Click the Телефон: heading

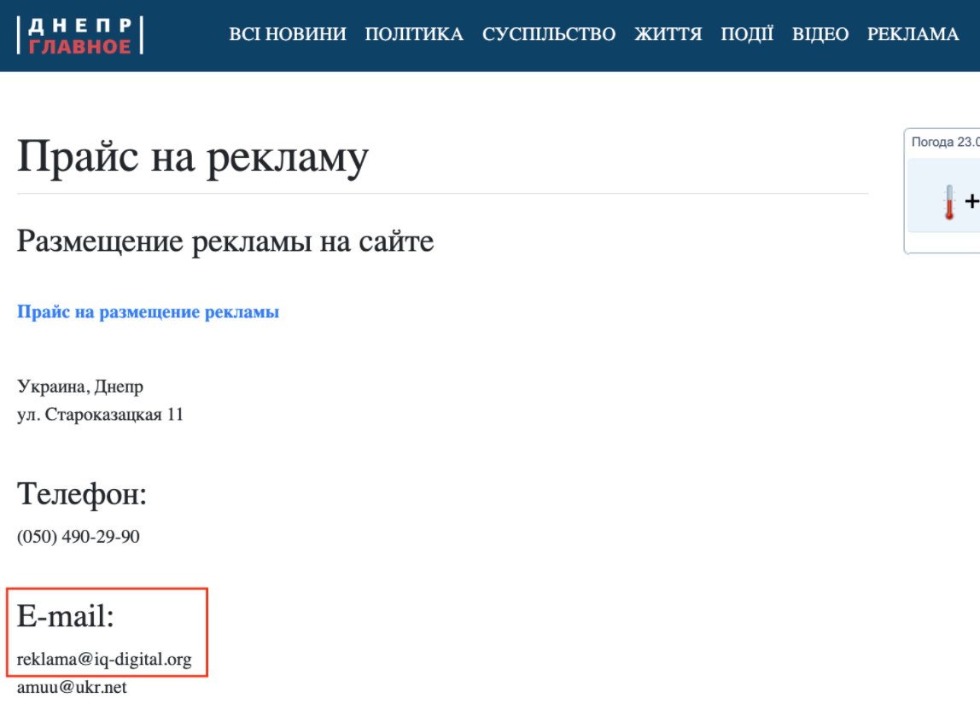(x=82, y=494)
